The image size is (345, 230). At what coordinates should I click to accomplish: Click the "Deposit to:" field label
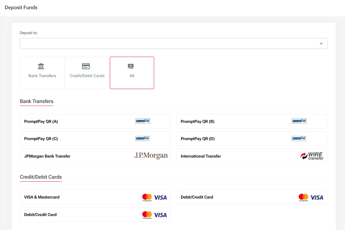click(x=29, y=33)
